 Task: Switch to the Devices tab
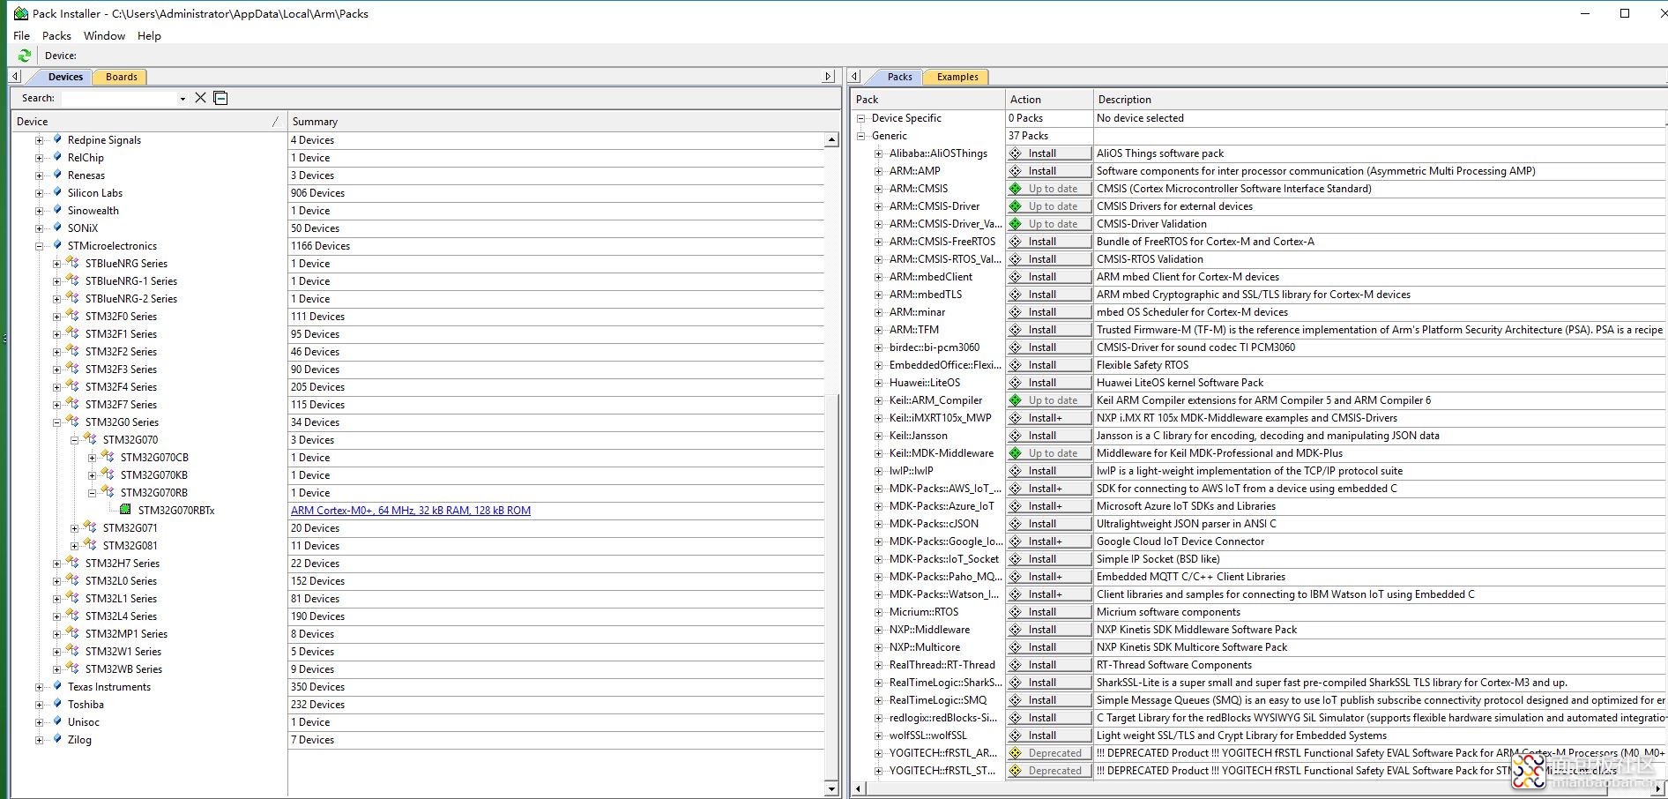(65, 77)
